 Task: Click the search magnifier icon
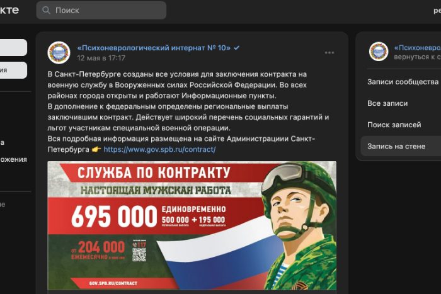click(46, 11)
